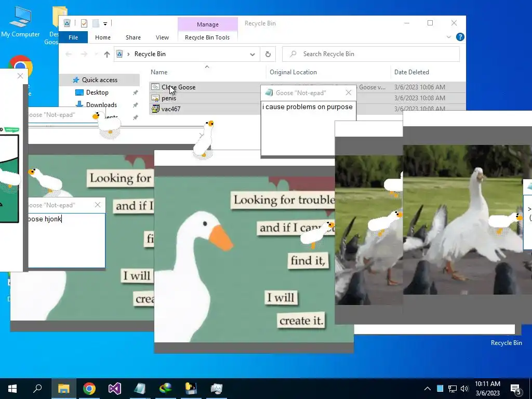The height and width of the screenshot is (399, 532).
Task: Open the taskbar clock showing 10:11 AM
Action: pyautogui.click(x=487, y=389)
